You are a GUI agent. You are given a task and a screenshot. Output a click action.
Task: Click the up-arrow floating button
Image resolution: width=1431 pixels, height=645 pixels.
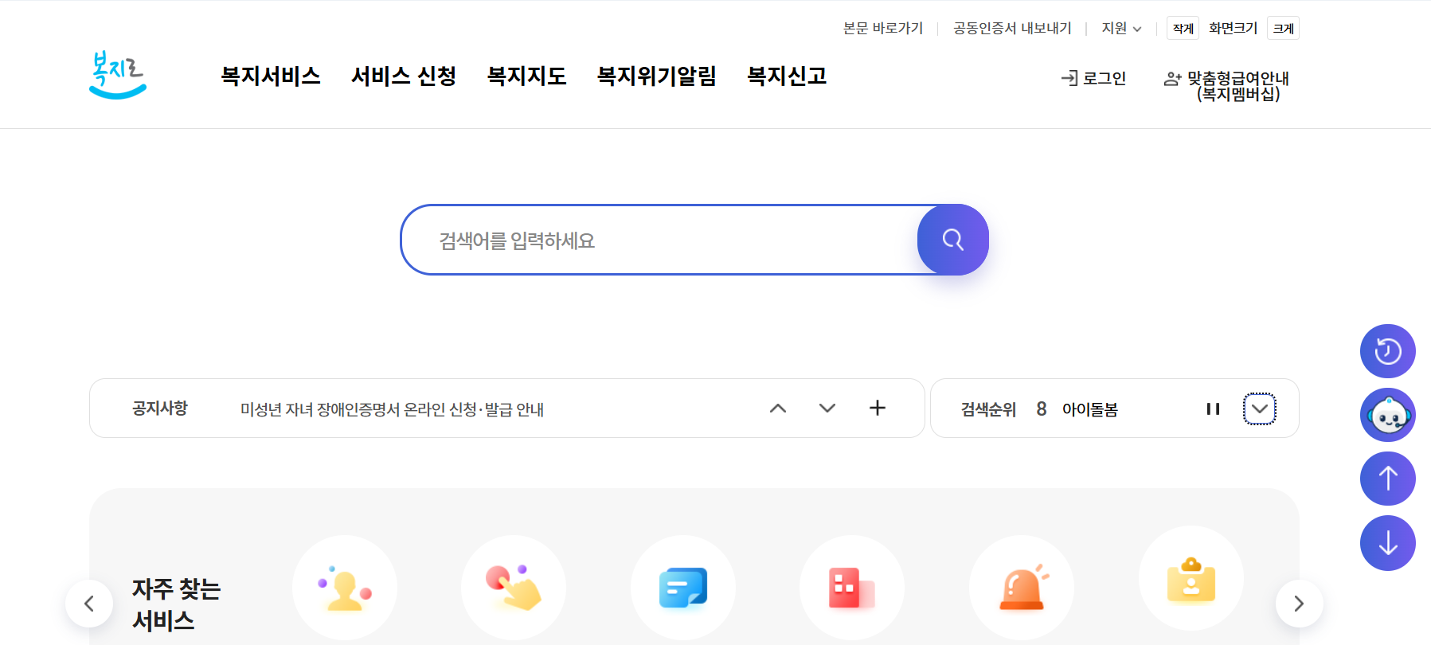(x=1387, y=479)
